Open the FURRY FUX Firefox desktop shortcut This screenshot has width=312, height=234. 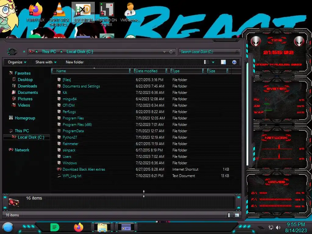[35, 12]
